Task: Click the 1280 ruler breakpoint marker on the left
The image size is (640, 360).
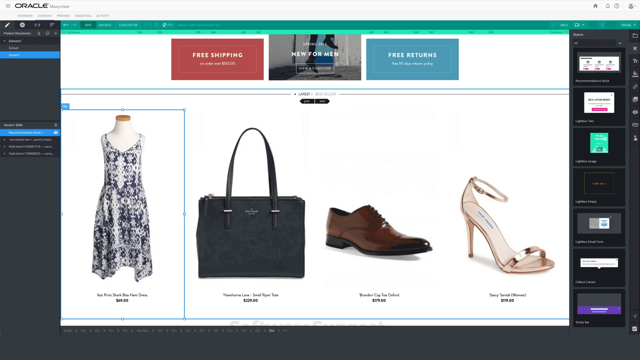Action: pos(159,32)
